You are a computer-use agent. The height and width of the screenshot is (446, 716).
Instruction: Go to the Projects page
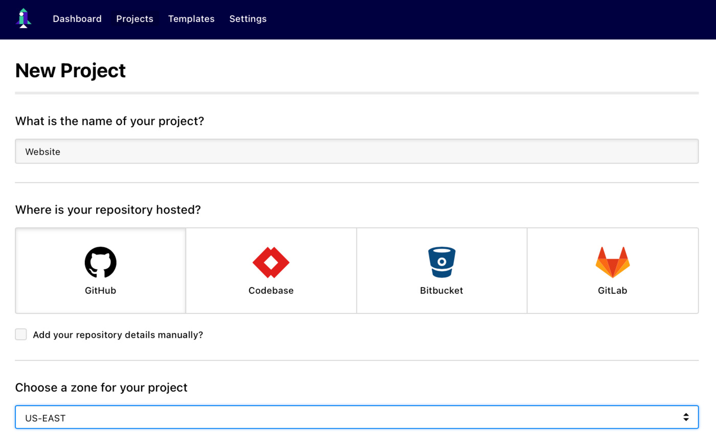[135, 19]
